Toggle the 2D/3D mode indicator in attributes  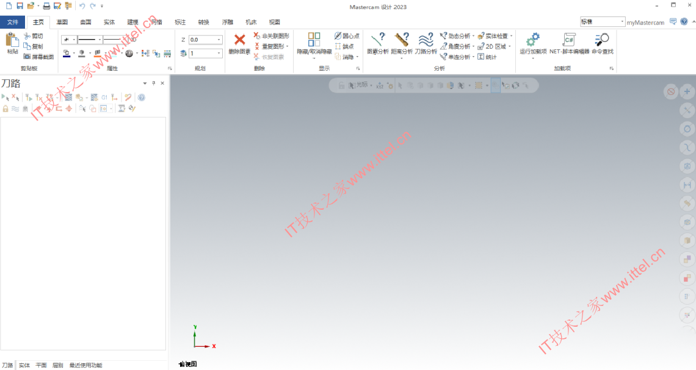pyautogui.click(x=133, y=40)
